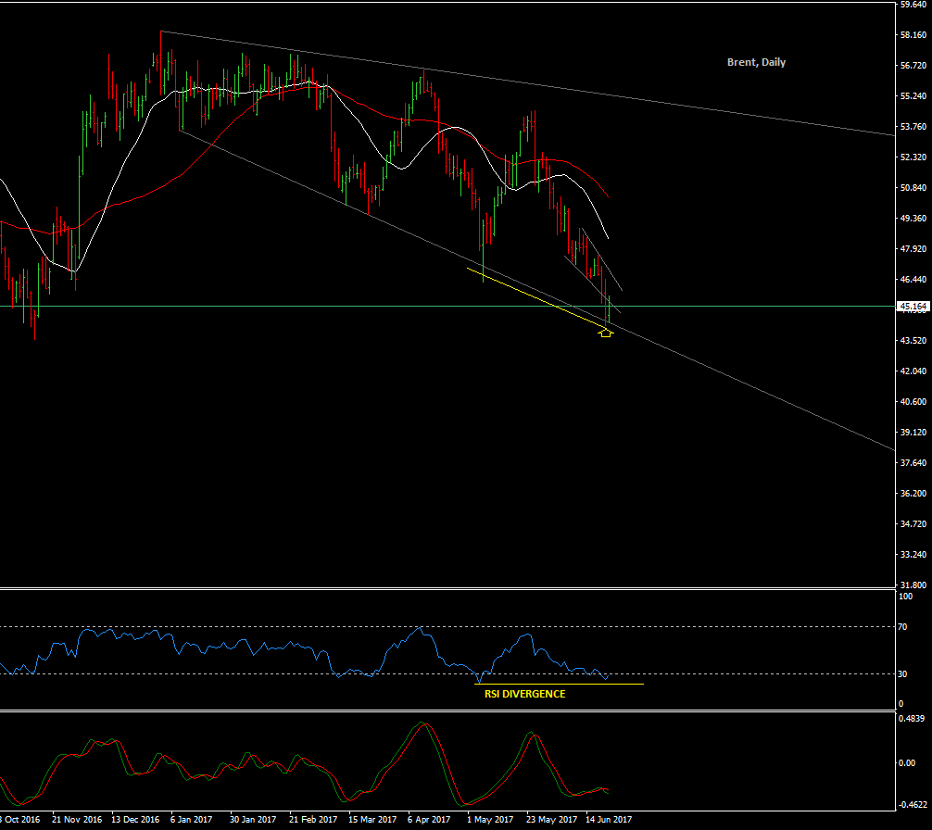Image resolution: width=932 pixels, height=830 pixels.
Task: Select the current price tag 45.164
Action: (x=913, y=306)
